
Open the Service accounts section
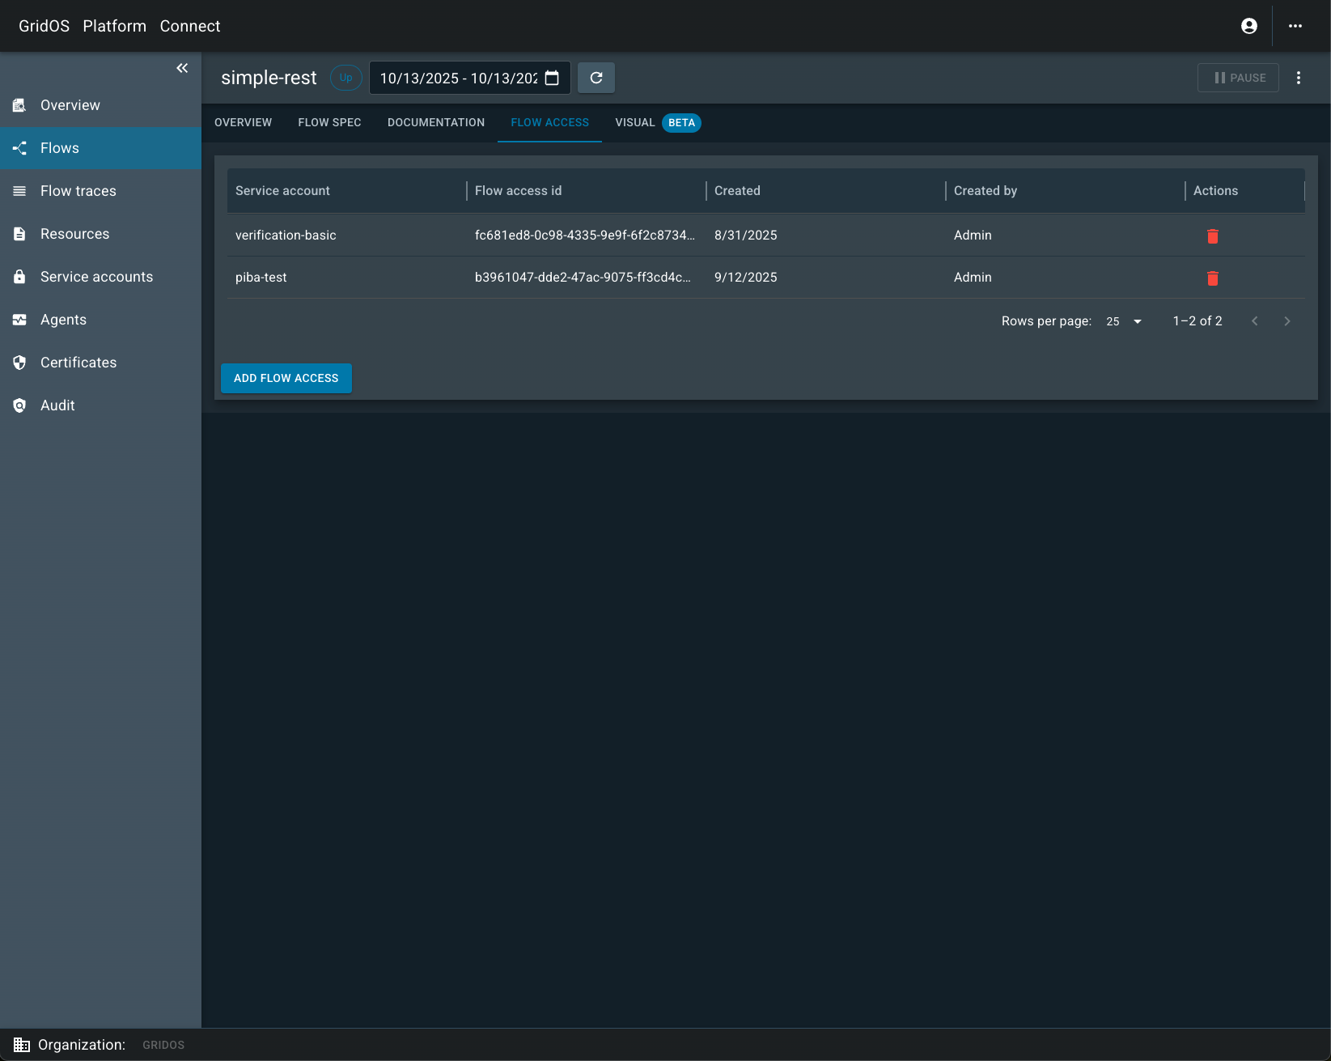96,276
